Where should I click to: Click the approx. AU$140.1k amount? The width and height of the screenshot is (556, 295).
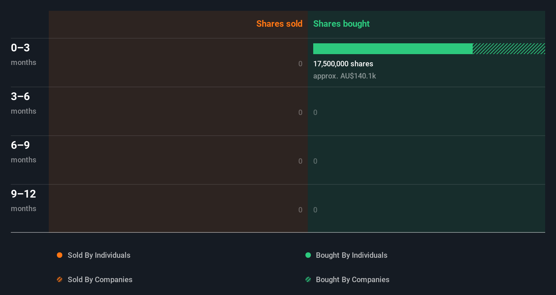[344, 76]
